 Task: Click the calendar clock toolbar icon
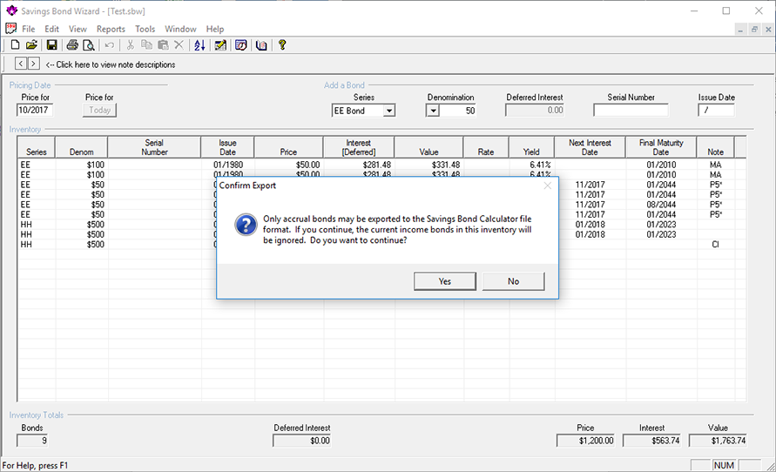click(241, 45)
